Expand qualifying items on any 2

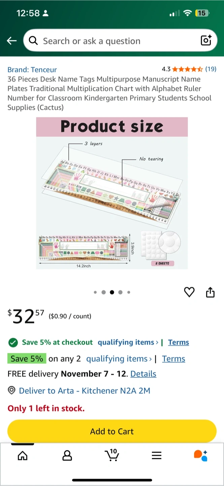click(119, 359)
